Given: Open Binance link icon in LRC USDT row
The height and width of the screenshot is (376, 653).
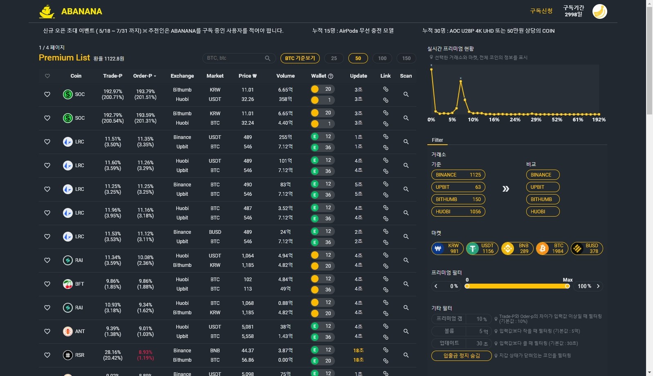Looking at the screenshot, I should tap(386, 137).
